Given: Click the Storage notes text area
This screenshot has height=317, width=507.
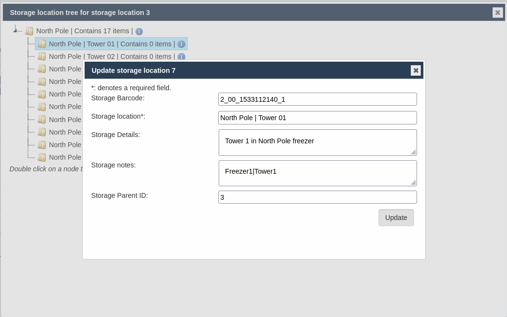Looking at the screenshot, I should pyautogui.click(x=317, y=173).
